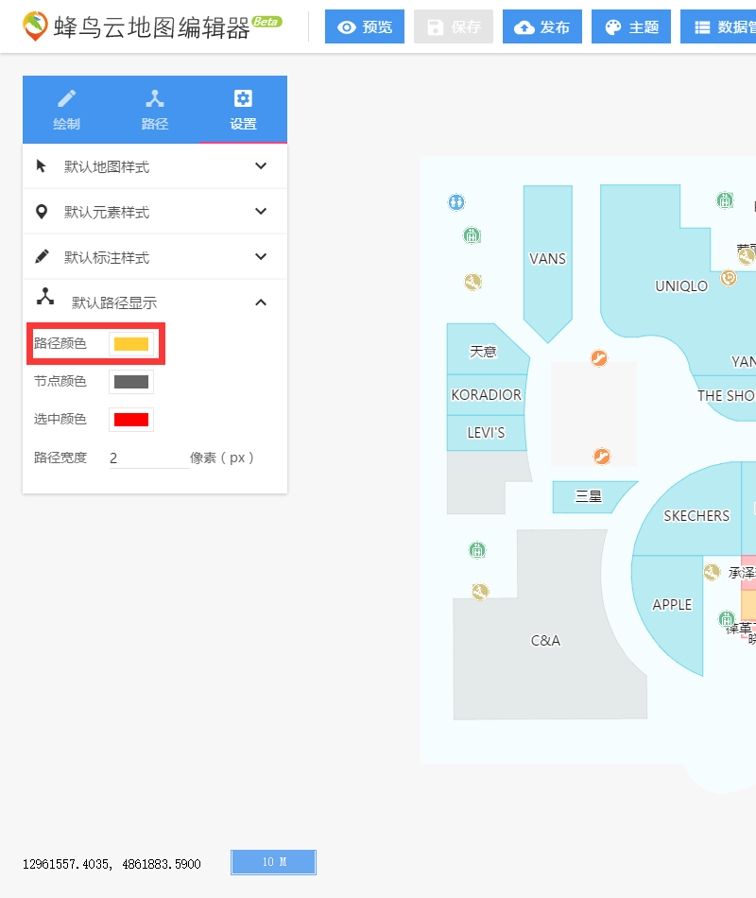Click the cursor icon beside 默认地图样式

(x=42, y=166)
